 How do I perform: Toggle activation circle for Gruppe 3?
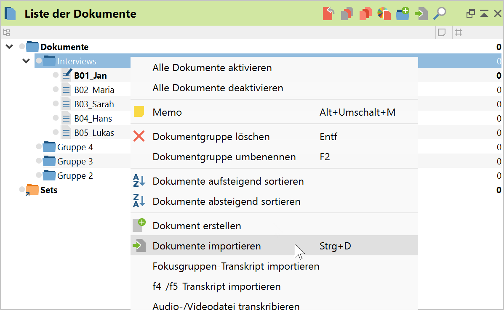(39, 161)
